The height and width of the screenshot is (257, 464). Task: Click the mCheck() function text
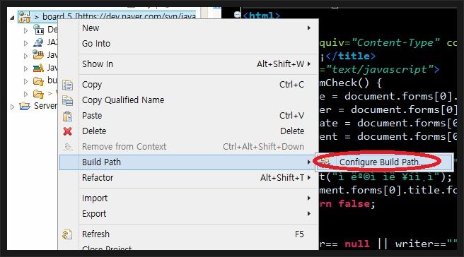point(344,83)
